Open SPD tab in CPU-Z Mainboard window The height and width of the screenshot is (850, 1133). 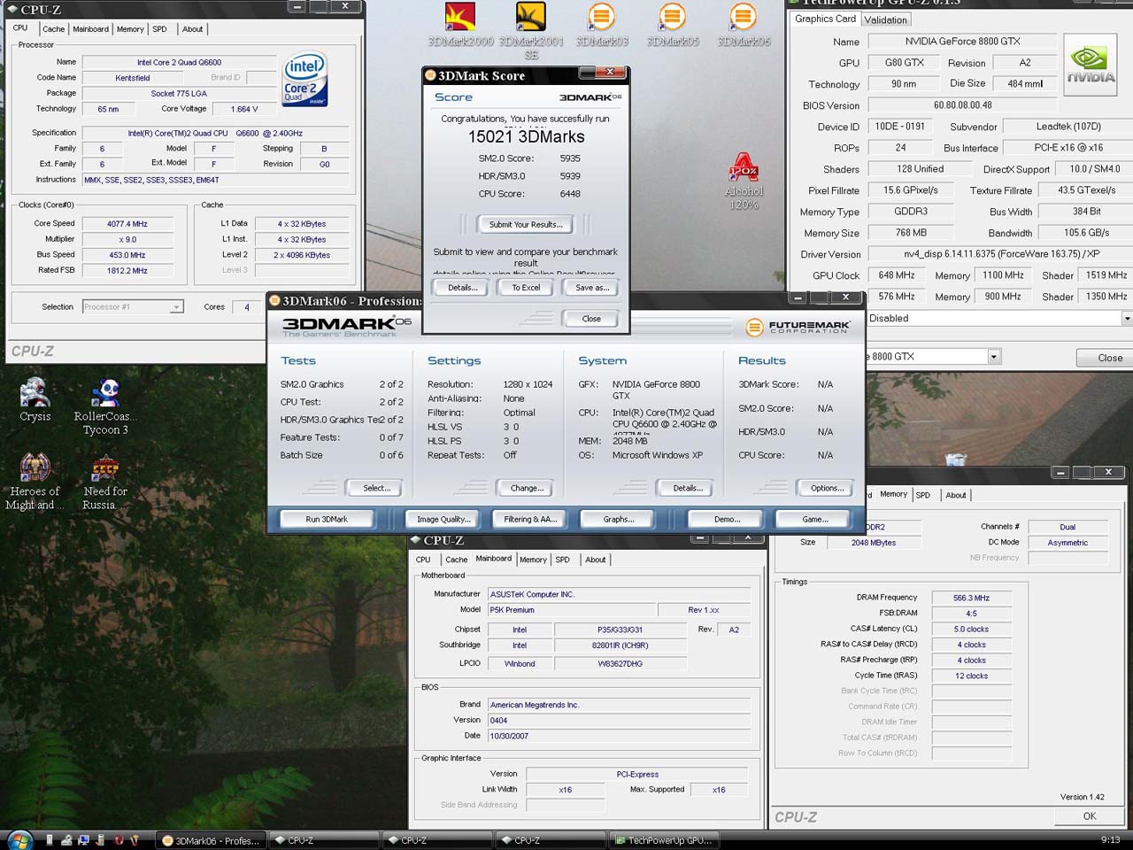coord(563,560)
